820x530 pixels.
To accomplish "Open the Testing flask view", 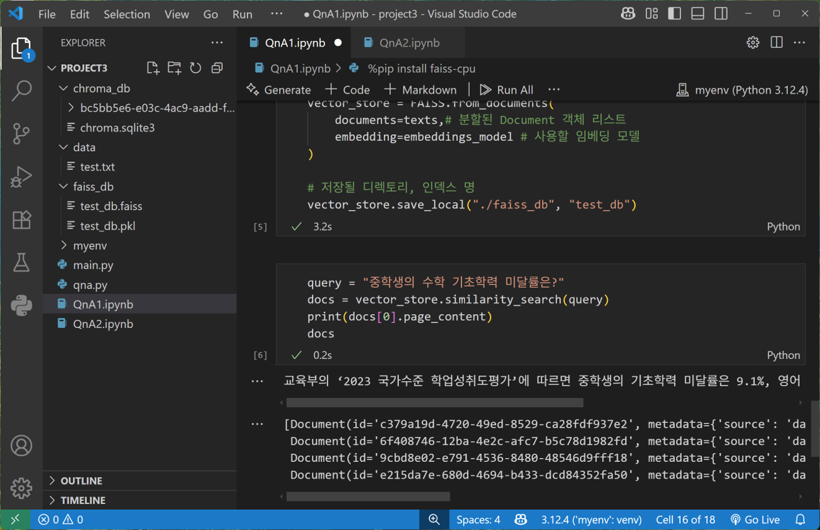I will (21, 262).
